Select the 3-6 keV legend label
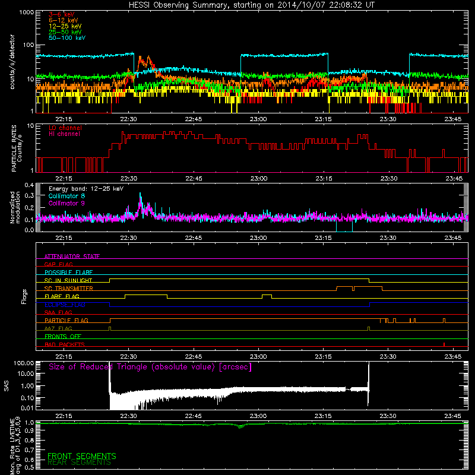The width and height of the screenshot is (475, 475). (62, 14)
